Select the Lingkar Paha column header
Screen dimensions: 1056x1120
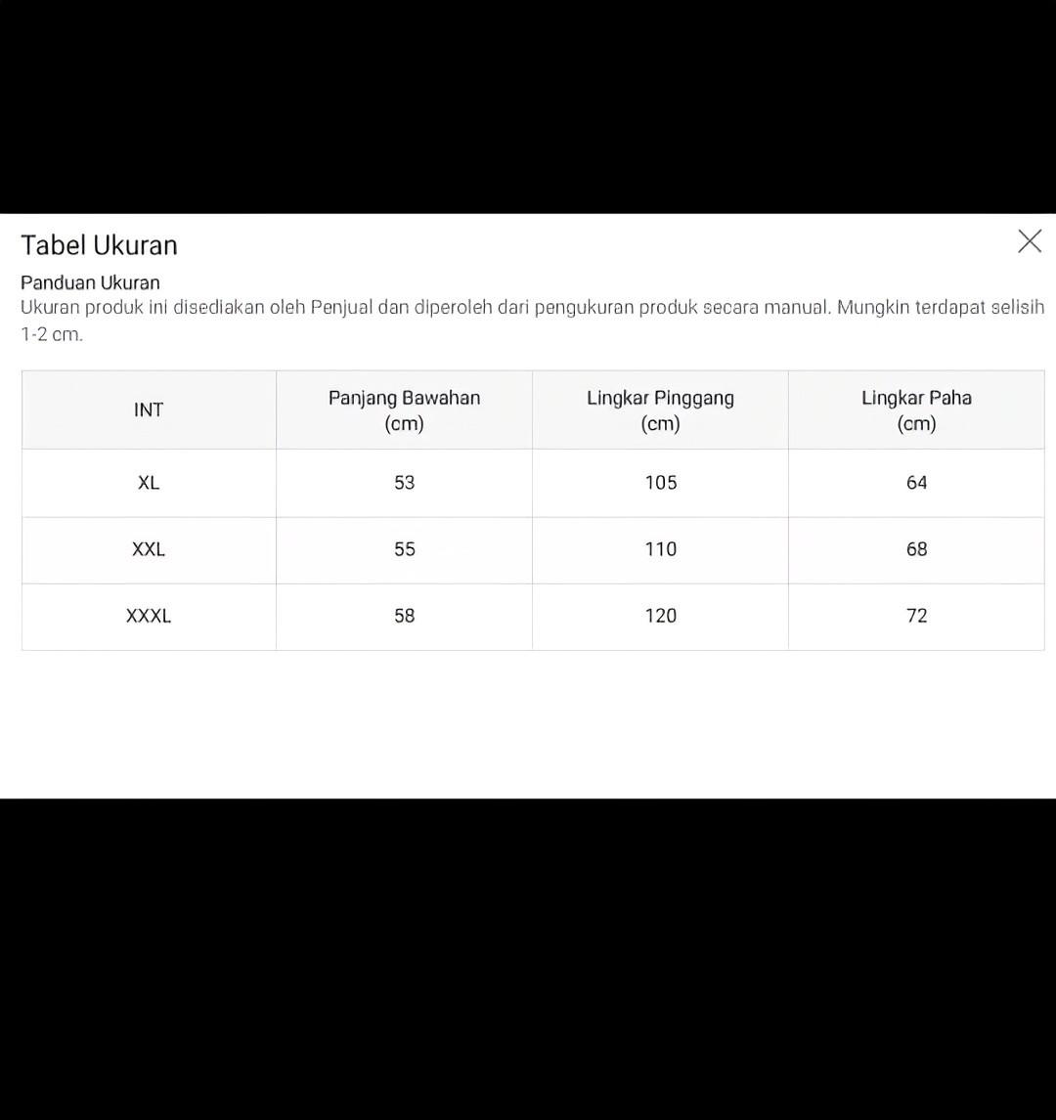(916, 410)
